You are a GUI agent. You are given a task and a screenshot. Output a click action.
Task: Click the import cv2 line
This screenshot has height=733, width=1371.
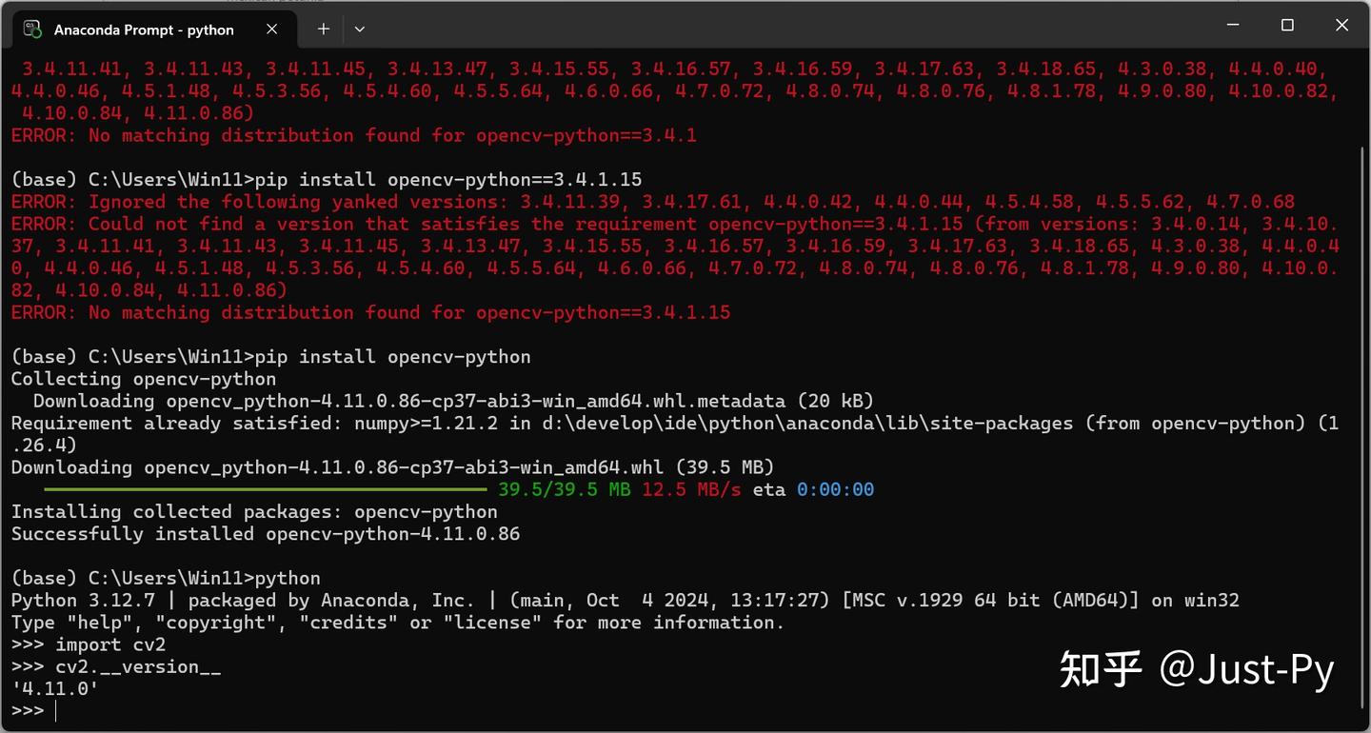(89, 644)
